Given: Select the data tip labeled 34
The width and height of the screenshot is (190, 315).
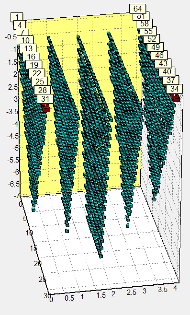Looking at the screenshot, I should (x=175, y=89).
